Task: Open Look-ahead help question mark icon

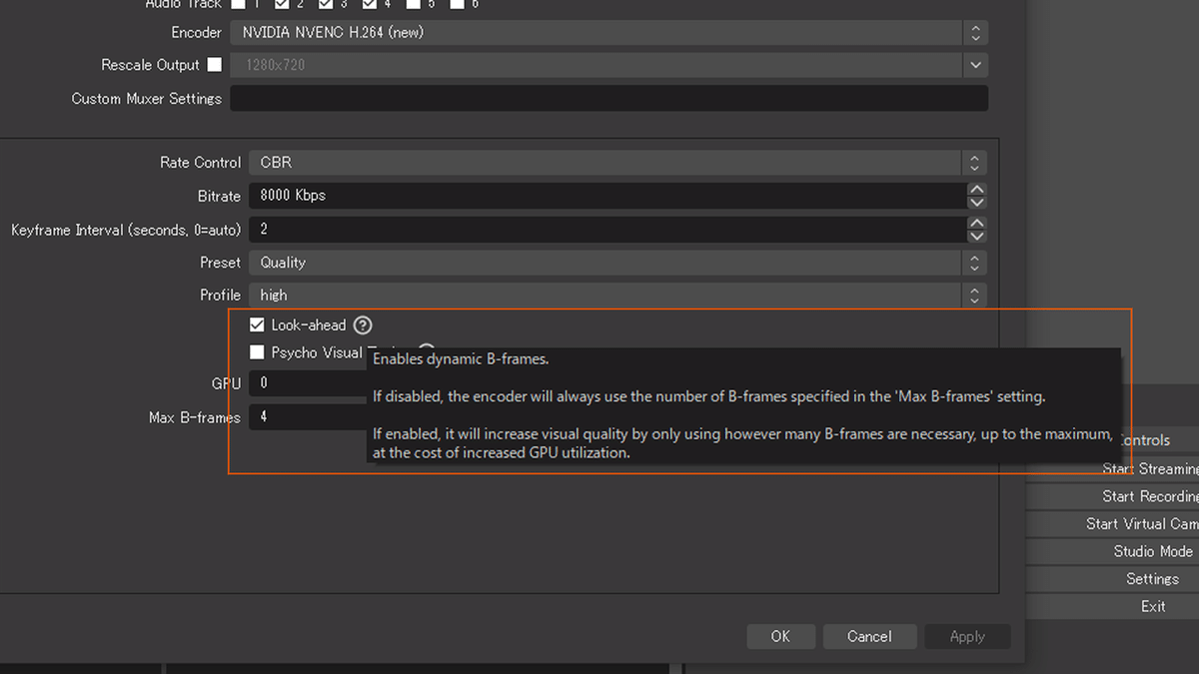Action: pyautogui.click(x=363, y=326)
